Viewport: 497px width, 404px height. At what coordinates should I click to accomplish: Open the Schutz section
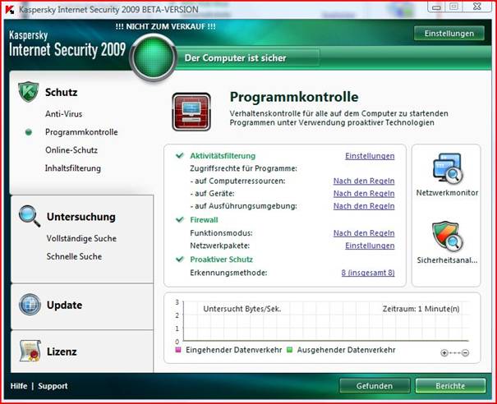(x=61, y=92)
